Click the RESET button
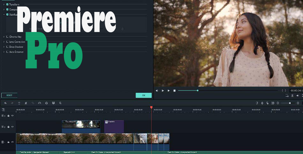303x154 pixels. (x=9, y=95)
